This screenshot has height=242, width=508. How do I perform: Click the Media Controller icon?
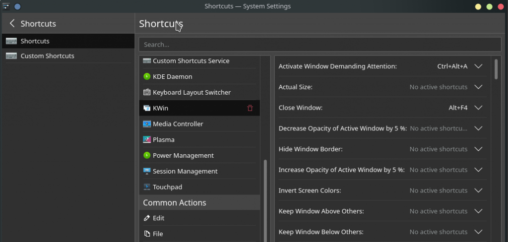tap(147, 124)
